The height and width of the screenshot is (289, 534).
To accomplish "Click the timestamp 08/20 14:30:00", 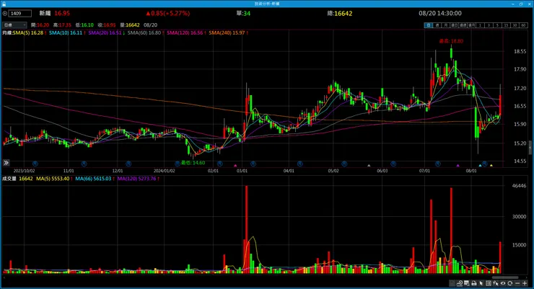I will pyautogui.click(x=440, y=13).
